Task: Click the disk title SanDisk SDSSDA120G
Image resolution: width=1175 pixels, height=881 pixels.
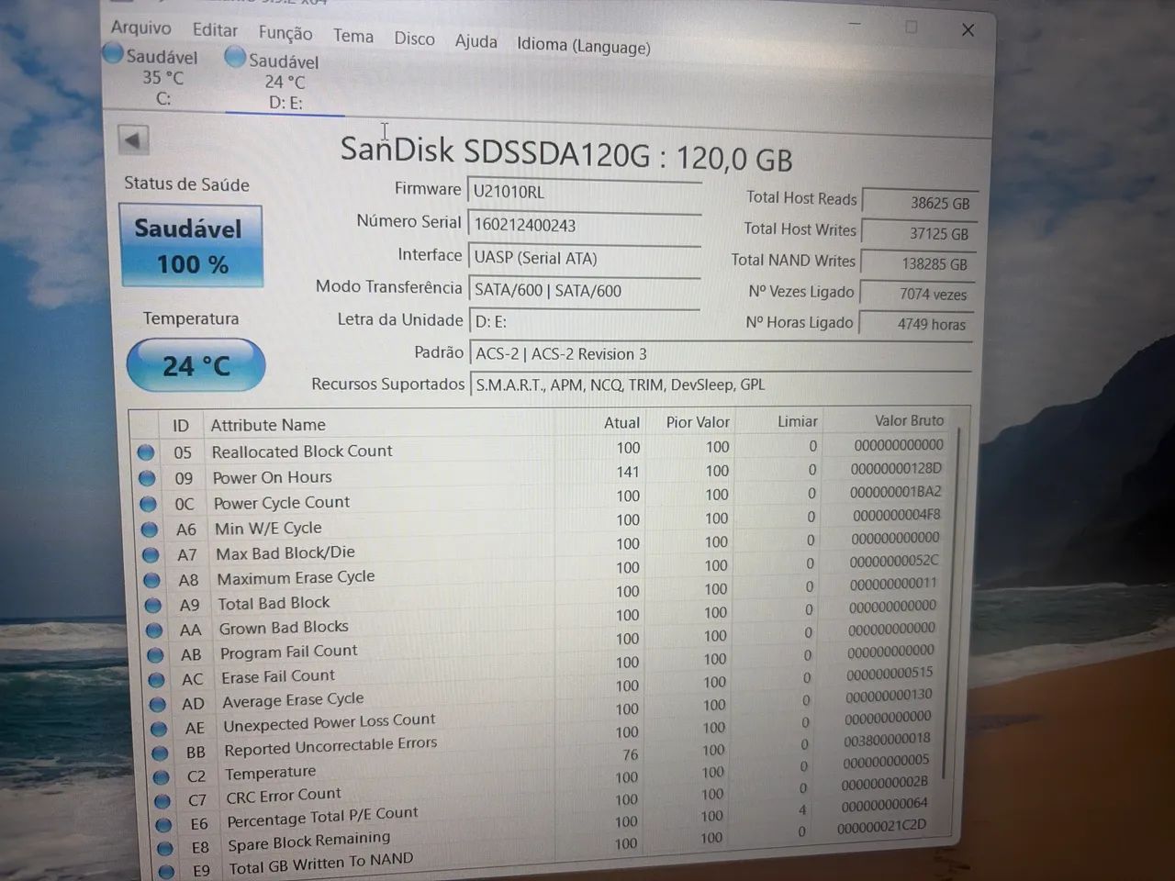Action: pyautogui.click(x=495, y=151)
